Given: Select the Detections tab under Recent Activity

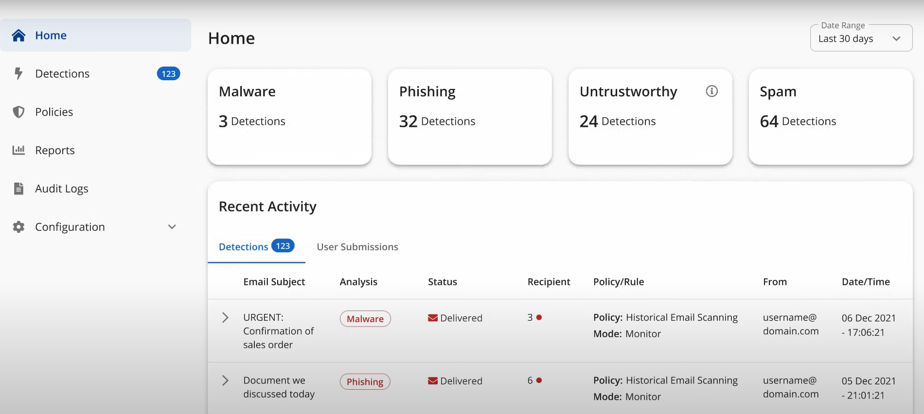Looking at the screenshot, I should pos(243,247).
